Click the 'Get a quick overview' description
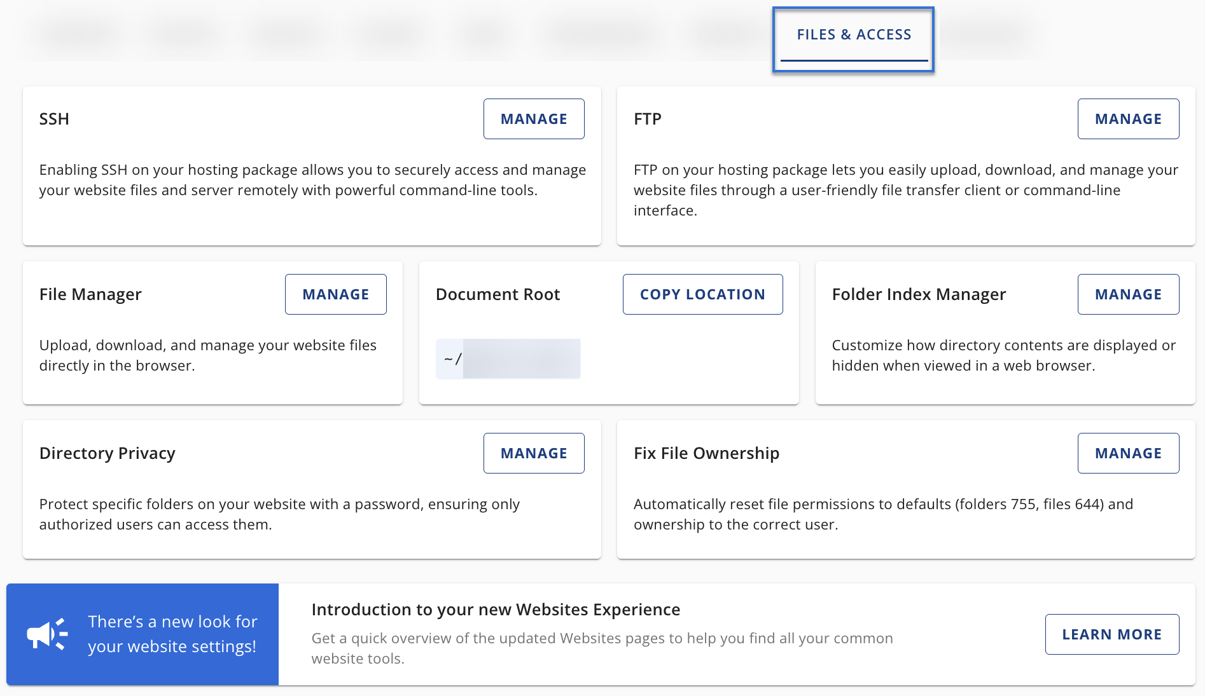1205x696 pixels. [602, 648]
